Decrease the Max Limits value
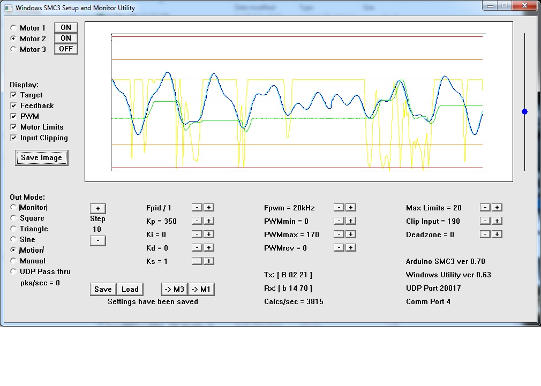 coord(485,208)
